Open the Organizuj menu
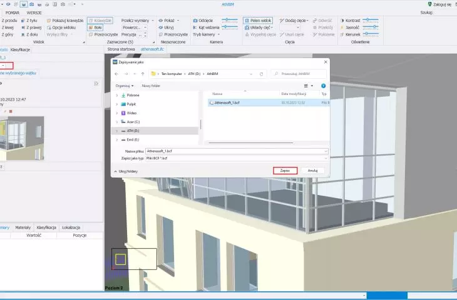 (125, 86)
